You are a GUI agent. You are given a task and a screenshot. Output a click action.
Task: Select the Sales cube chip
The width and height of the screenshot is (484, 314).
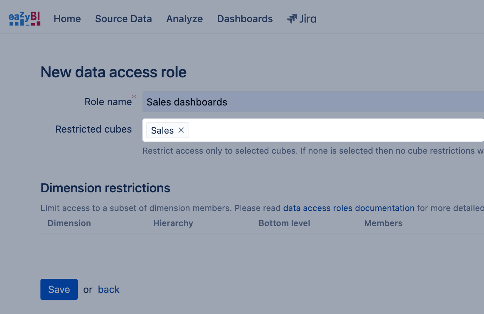(162, 130)
